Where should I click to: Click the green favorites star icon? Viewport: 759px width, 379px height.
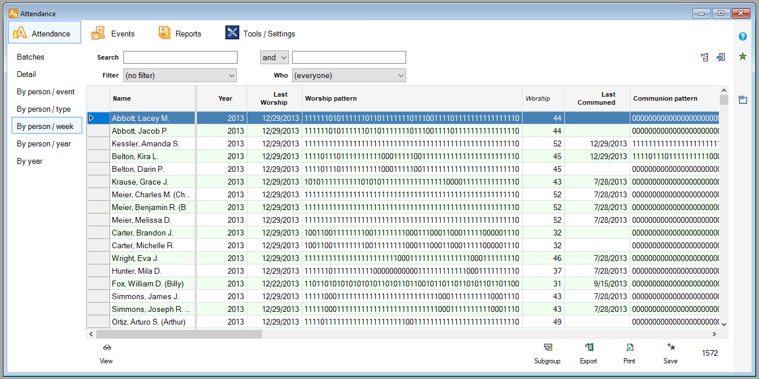point(742,56)
